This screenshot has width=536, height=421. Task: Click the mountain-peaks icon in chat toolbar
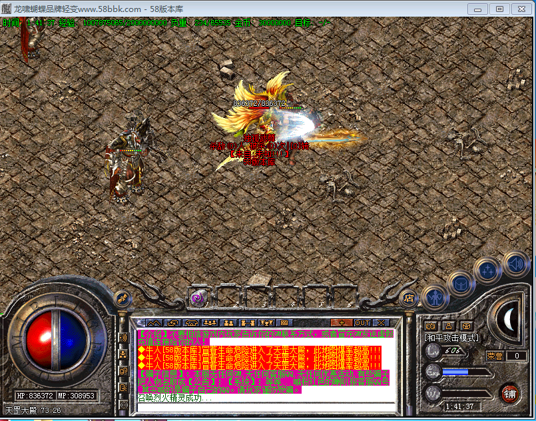[x=154, y=322]
